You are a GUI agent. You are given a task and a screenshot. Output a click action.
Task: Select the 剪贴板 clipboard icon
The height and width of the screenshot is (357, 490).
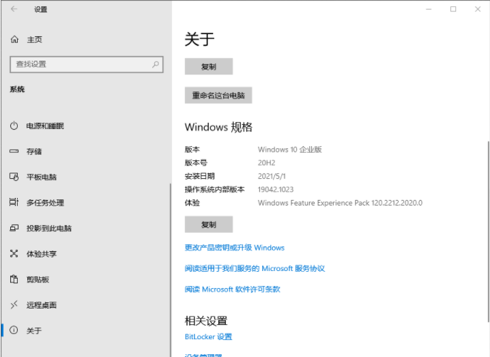click(x=14, y=279)
